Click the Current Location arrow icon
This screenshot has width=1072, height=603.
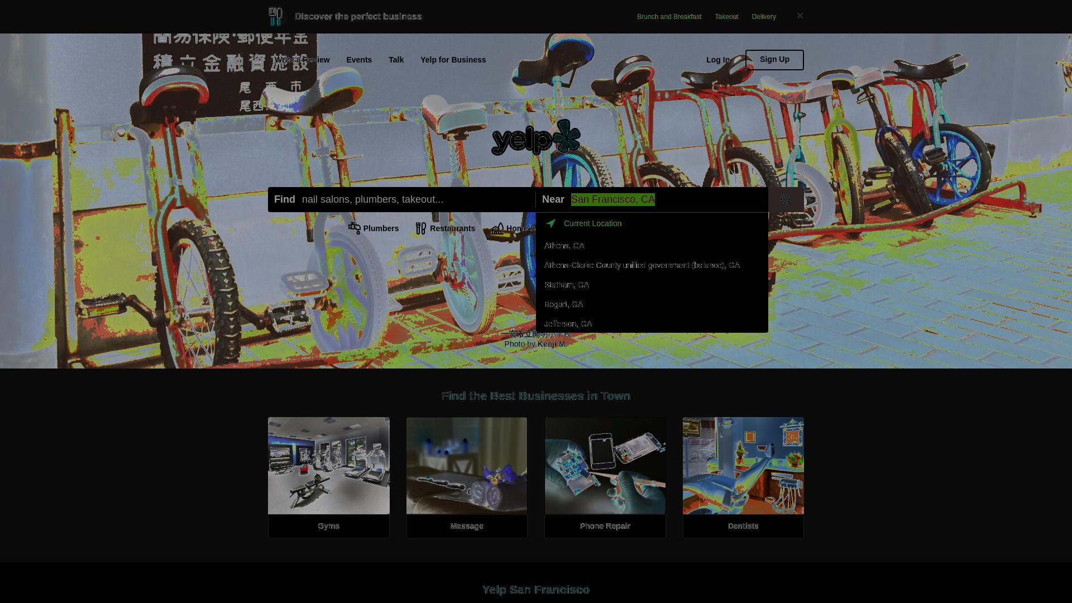[551, 223]
